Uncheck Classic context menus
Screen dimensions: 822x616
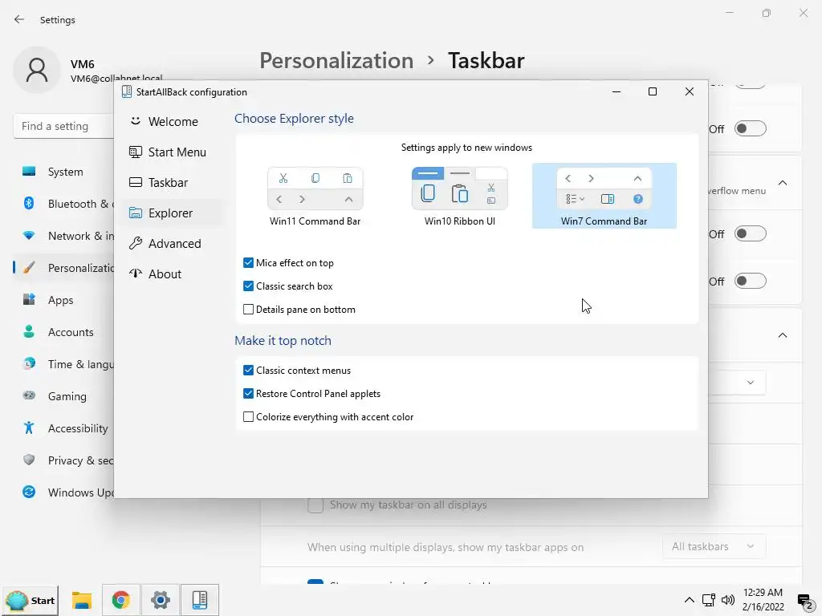tap(249, 371)
